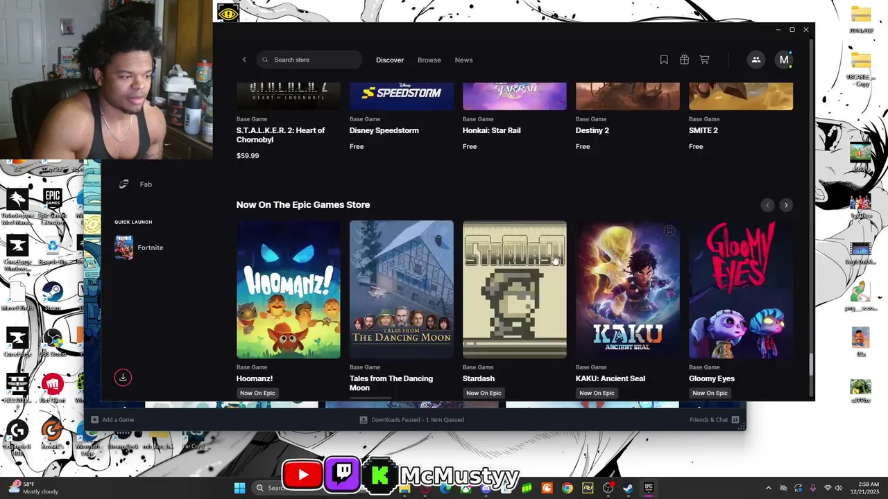Screen dimensions: 888x499
Task: Click the Fab label in the sidebar
Action: [x=146, y=184]
